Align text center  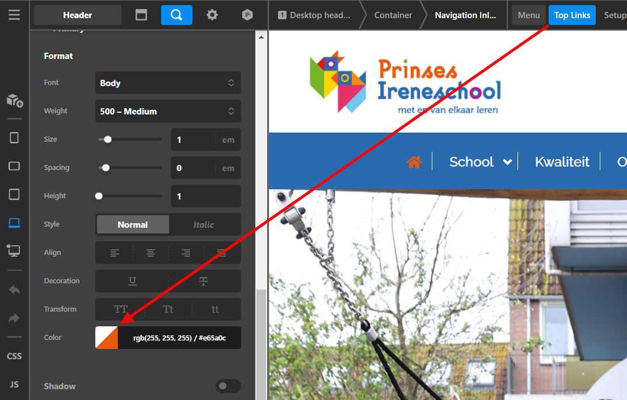pyautogui.click(x=150, y=253)
